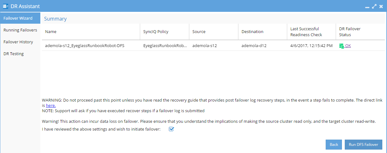Select the ademola-s12_EyeglassRunbookRobot-DFS row
The image size is (387, 153).
[x=213, y=46]
